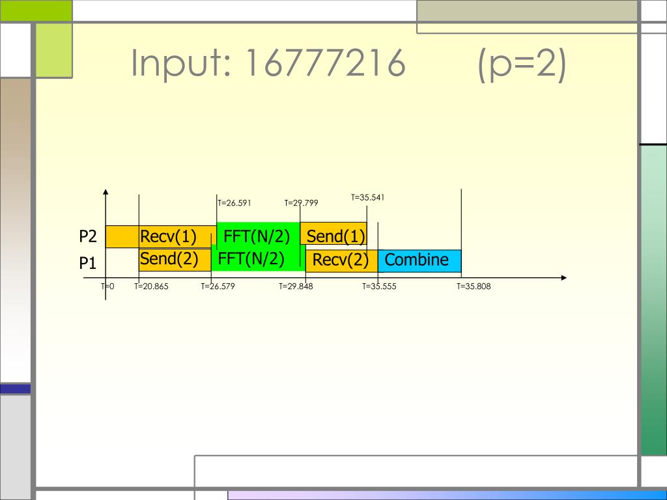Click the P2 green FFT(N/2) block
Viewport: 667px width, 500px height.
tap(258, 234)
